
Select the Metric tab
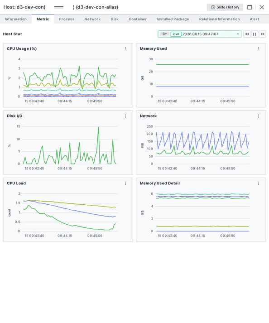click(x=43, y=19)
